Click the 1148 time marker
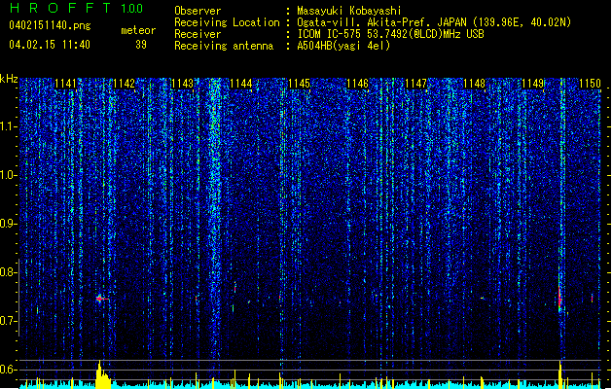Screen dimensions: 612x389 click(474, 84)
